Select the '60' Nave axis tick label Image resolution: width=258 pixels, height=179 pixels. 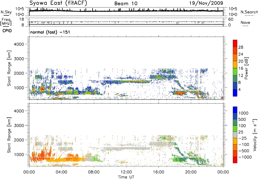pyautogui.click(x=231, y=19)
